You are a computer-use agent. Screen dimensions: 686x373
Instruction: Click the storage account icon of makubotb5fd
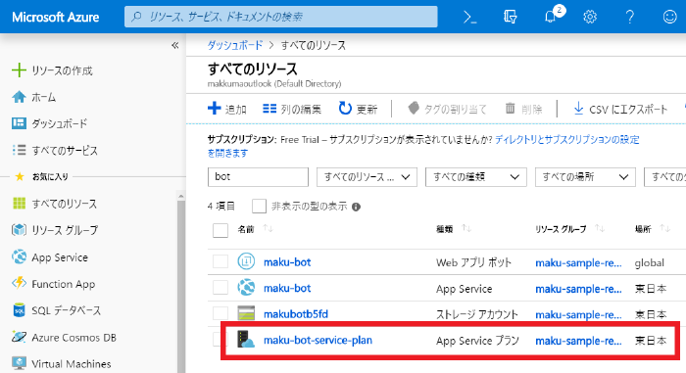tap(246, 313)
